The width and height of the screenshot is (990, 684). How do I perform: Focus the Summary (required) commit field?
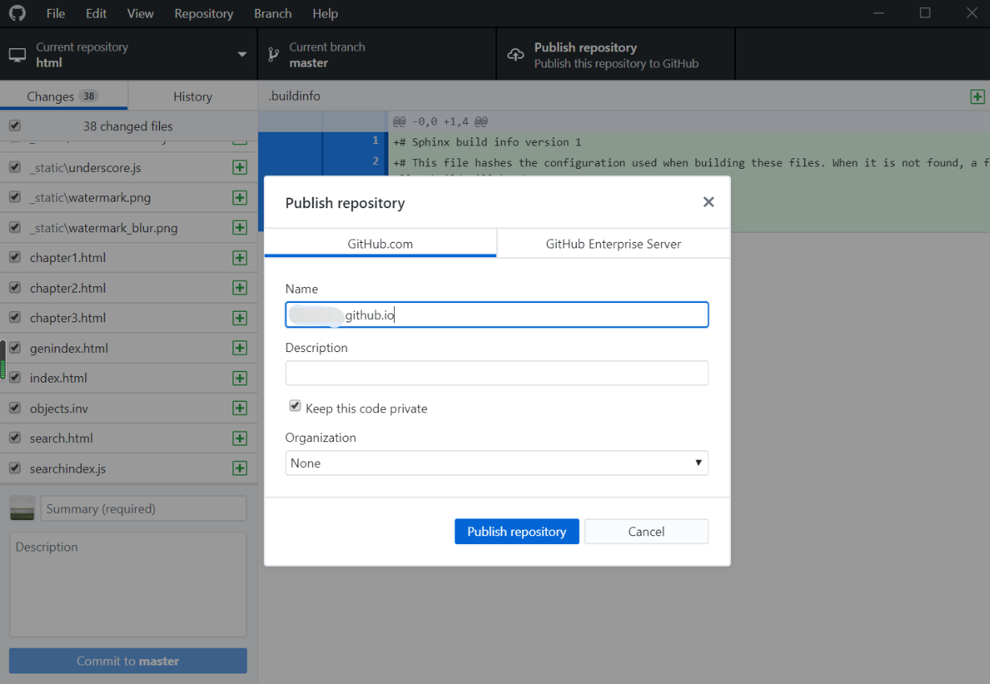point(143,509)
